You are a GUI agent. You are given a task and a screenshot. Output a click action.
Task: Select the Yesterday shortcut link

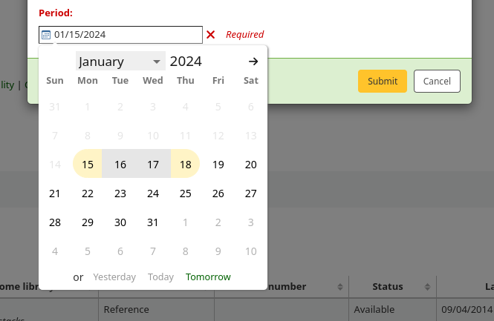[114, 277]
